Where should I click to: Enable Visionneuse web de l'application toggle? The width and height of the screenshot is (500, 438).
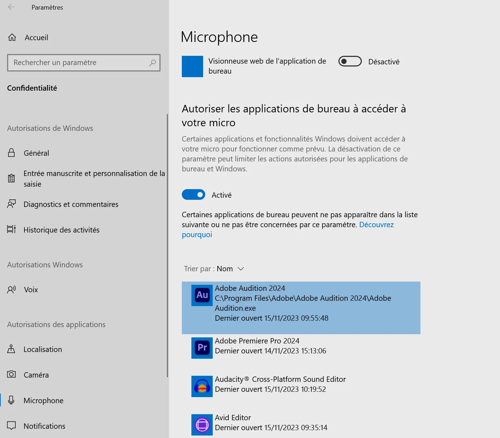(x=350, y=62)
